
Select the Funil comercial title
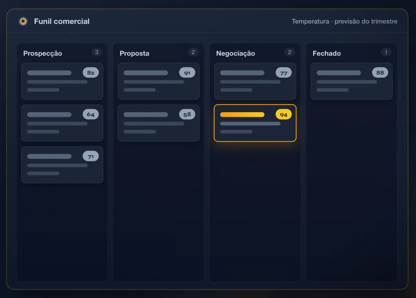pos(62,21)
